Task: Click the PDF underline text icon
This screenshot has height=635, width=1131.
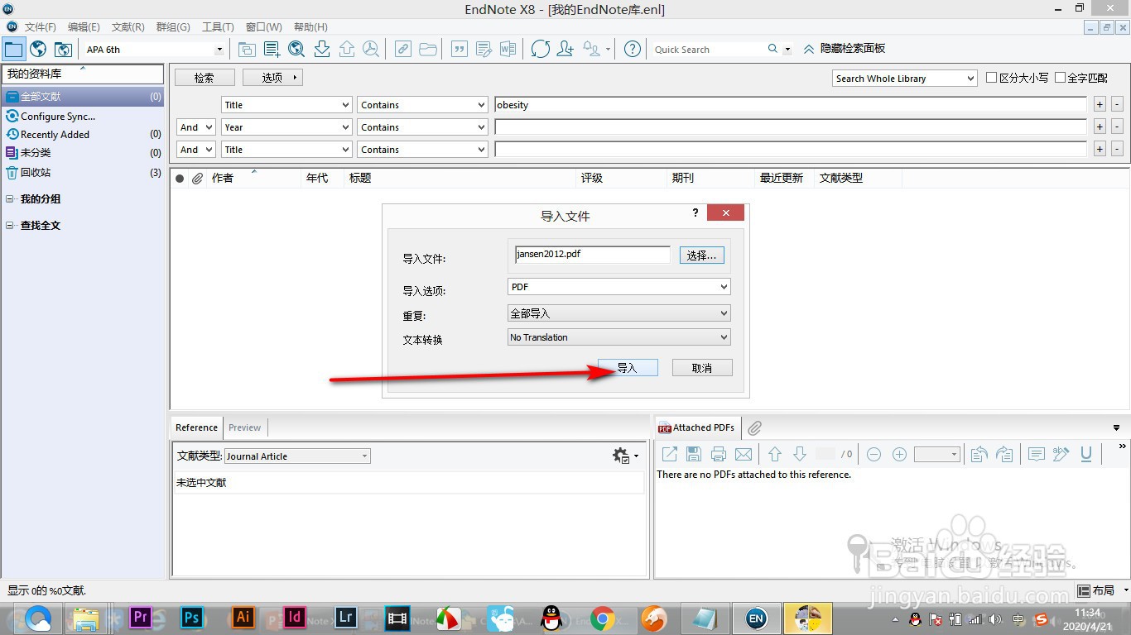Action: pyautogui.click(x=1086, y=454)
